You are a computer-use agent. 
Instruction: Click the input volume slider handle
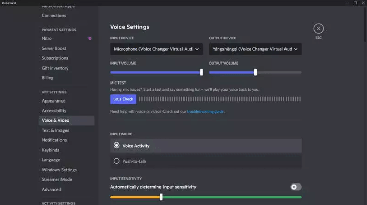[201, 72]
